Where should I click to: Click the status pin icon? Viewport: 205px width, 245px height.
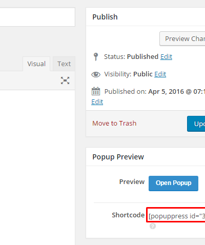coord(96,57)
